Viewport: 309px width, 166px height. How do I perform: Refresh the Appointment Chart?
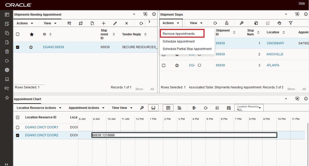[206, 108]
